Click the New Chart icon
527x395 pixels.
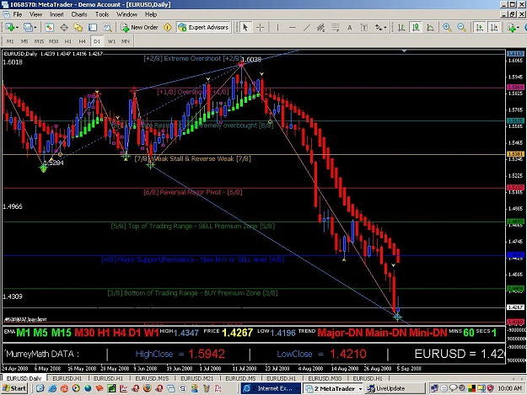click(9, 28)
